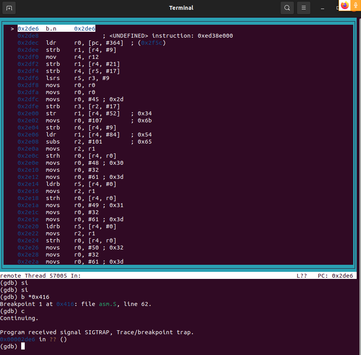Open the terminal hamburger menu

(x=303, y=7)
